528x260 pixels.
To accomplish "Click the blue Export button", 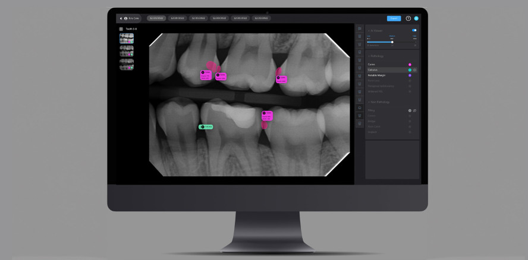I will pos(394,18).
